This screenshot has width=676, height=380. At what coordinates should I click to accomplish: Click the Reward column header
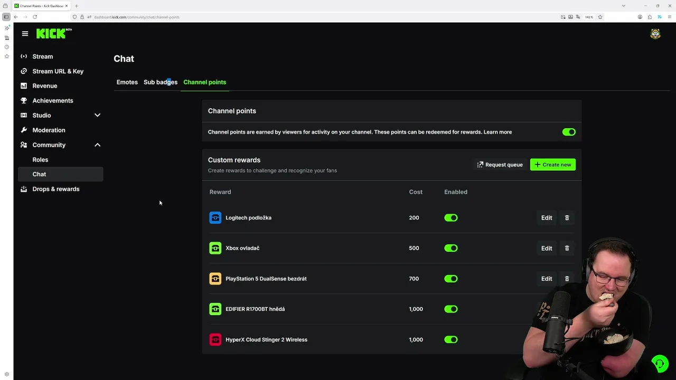220,192
